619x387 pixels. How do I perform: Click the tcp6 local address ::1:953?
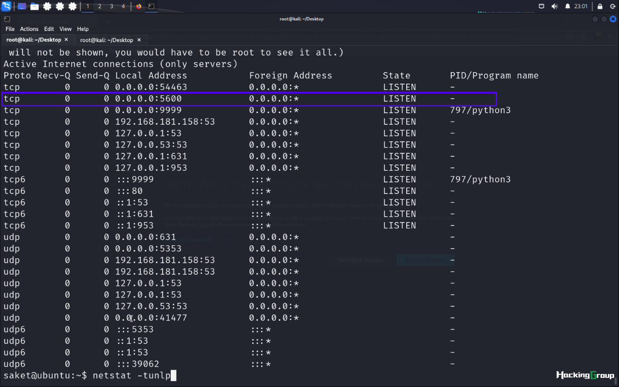tap(135, 225)
